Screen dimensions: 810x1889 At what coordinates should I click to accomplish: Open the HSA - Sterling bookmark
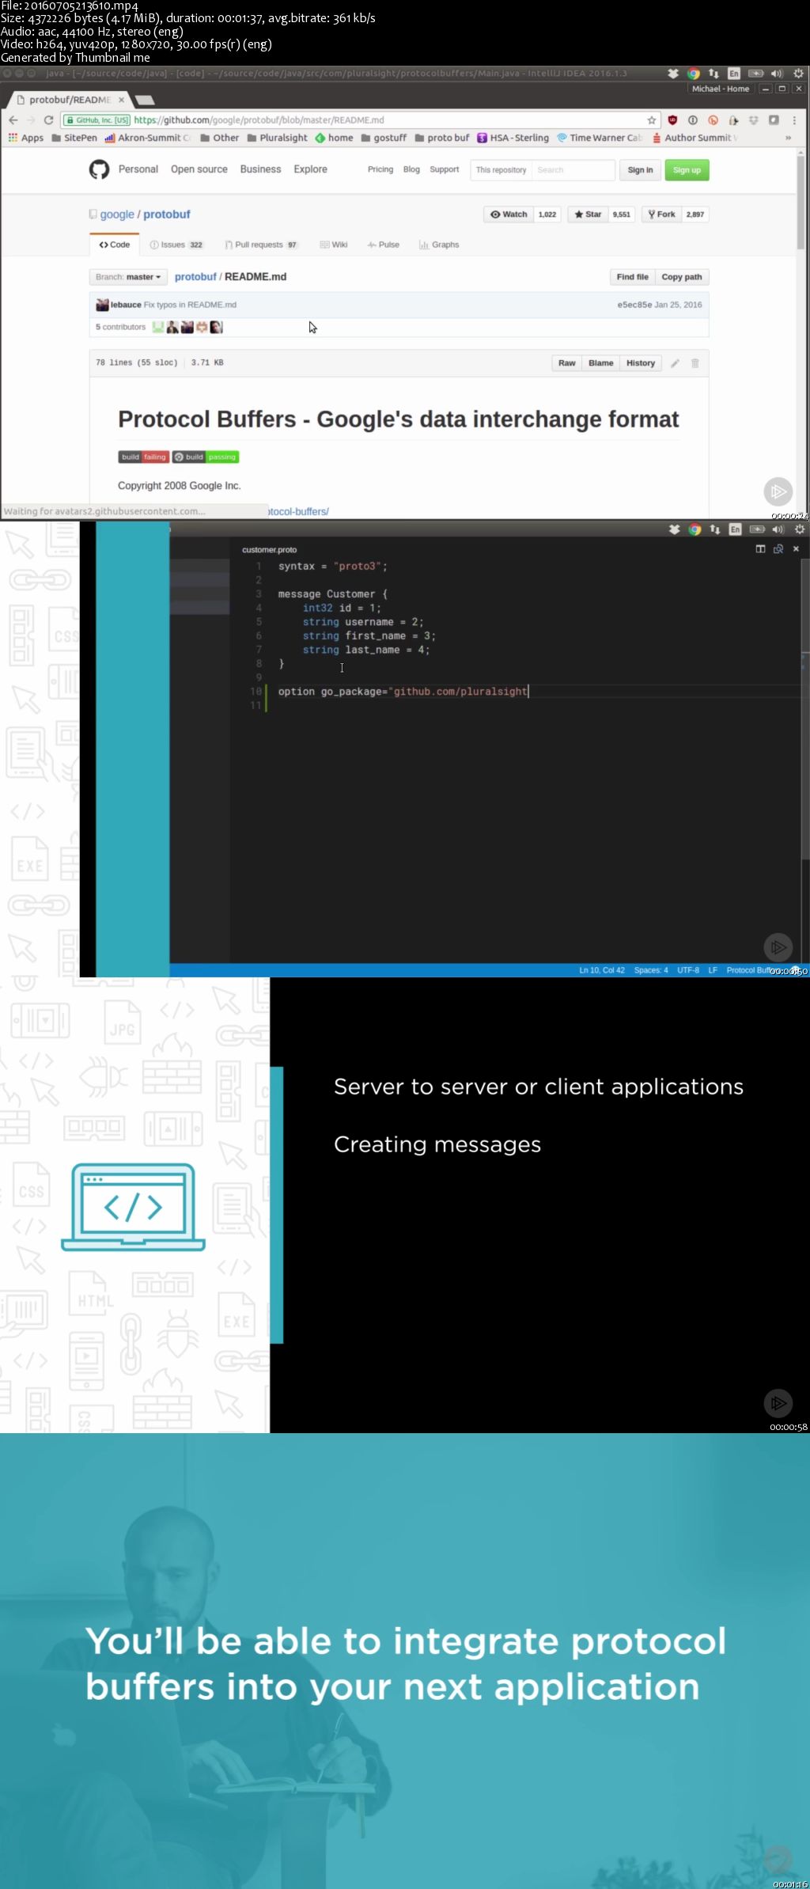[513, 138]
